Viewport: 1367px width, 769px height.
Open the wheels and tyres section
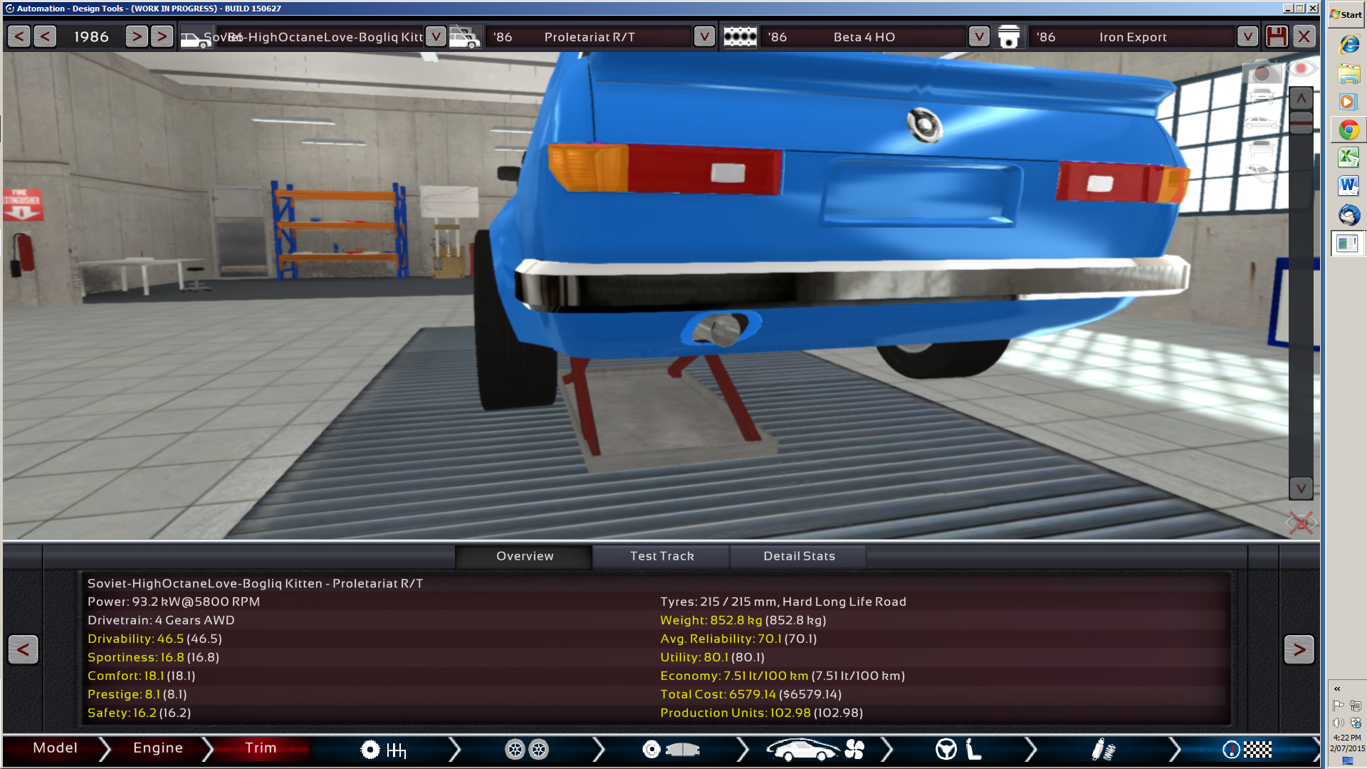(x=527, y=749)
